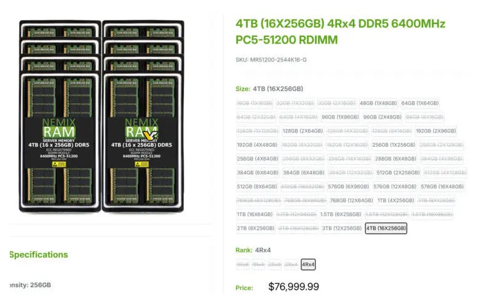Screen dimensions: 492x307
Task: Click the crossed-out 128GB (1X128GB) size
Action: pyautogui.click(x=257, y=131)
